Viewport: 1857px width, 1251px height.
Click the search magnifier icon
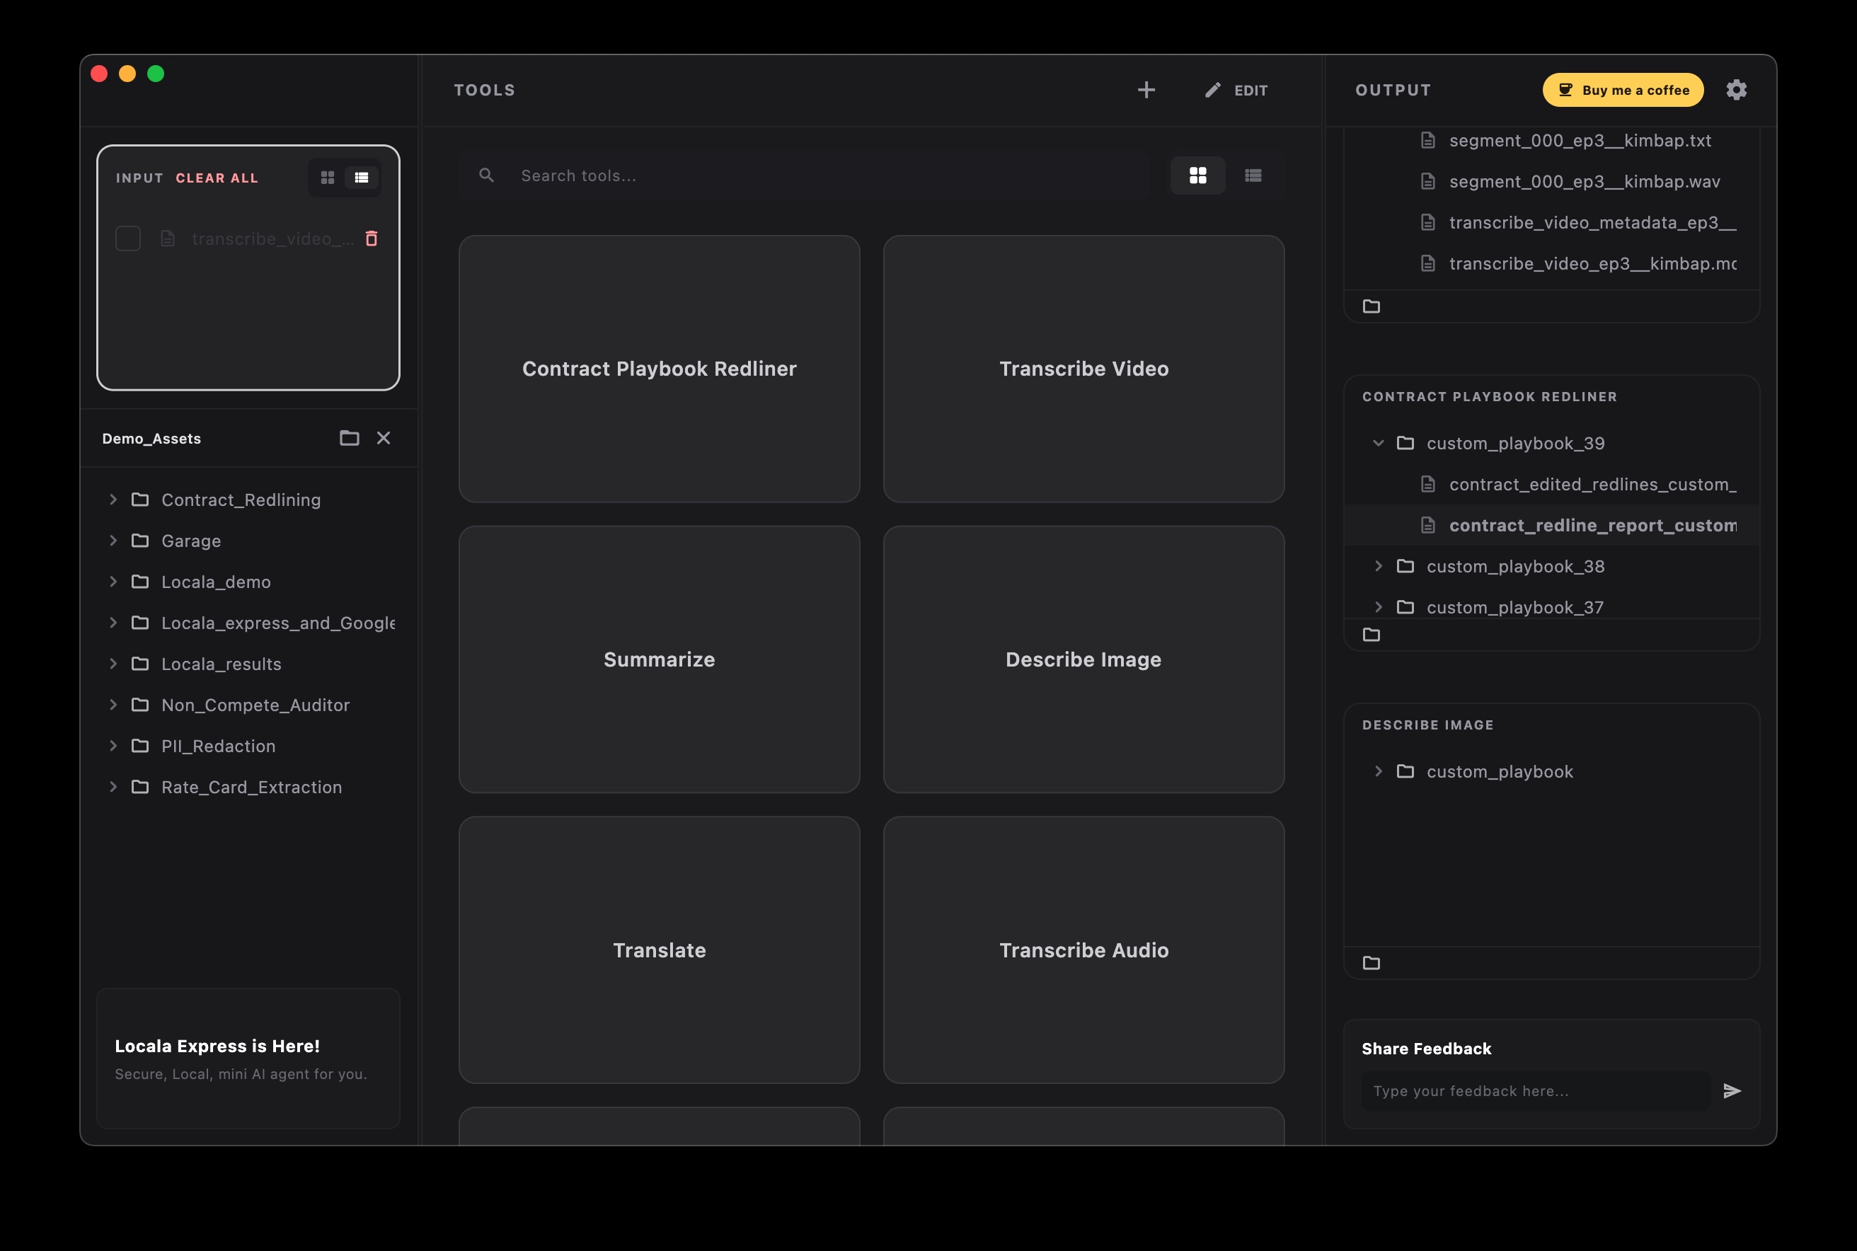486,175
